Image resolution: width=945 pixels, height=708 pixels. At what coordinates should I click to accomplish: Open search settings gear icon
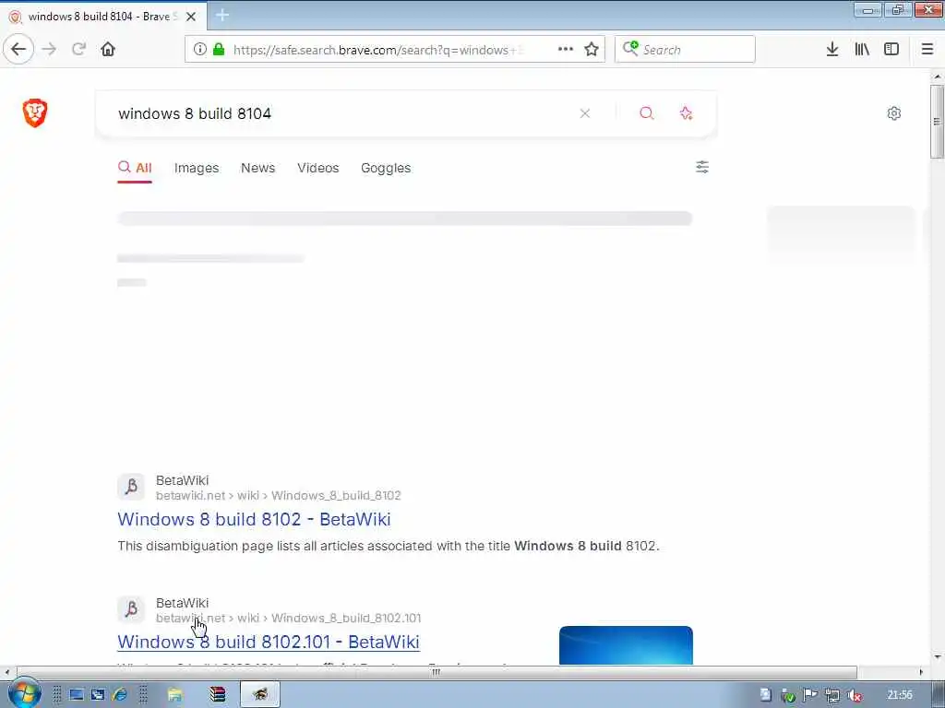(x=893, y=113)
